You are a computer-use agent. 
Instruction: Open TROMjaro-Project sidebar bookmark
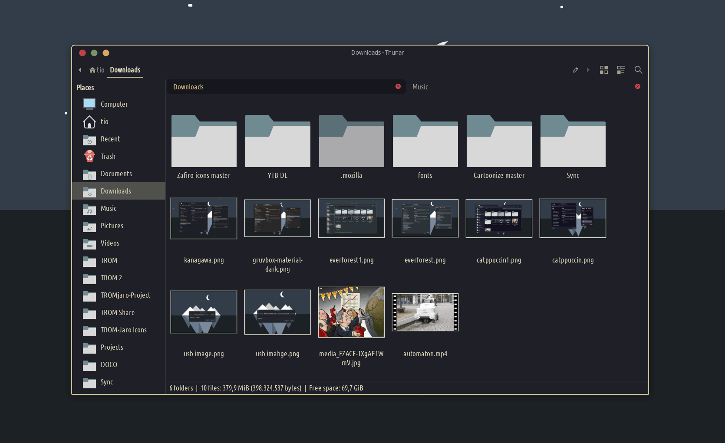[x=125, y=295]
